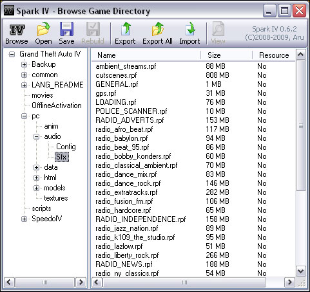This screenshot has width=310, height=292.
Task: Expand the models folder node
Action: [x=37, y=188]
